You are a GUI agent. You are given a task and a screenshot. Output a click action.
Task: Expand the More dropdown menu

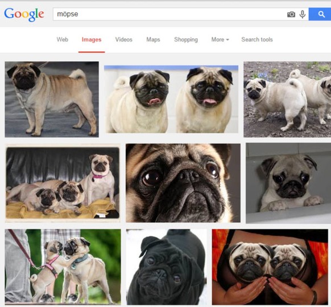click(220, 39)
